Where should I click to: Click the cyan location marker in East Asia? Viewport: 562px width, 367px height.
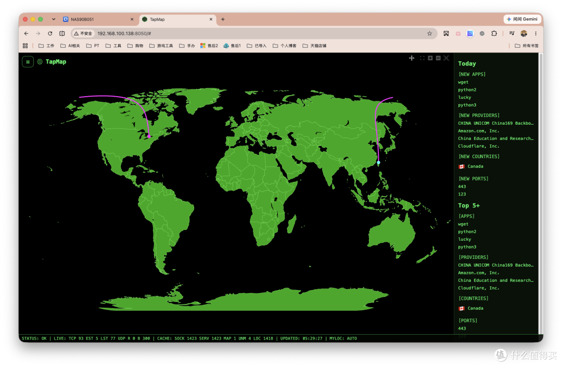pyautogui.click(x=378, y=163)
